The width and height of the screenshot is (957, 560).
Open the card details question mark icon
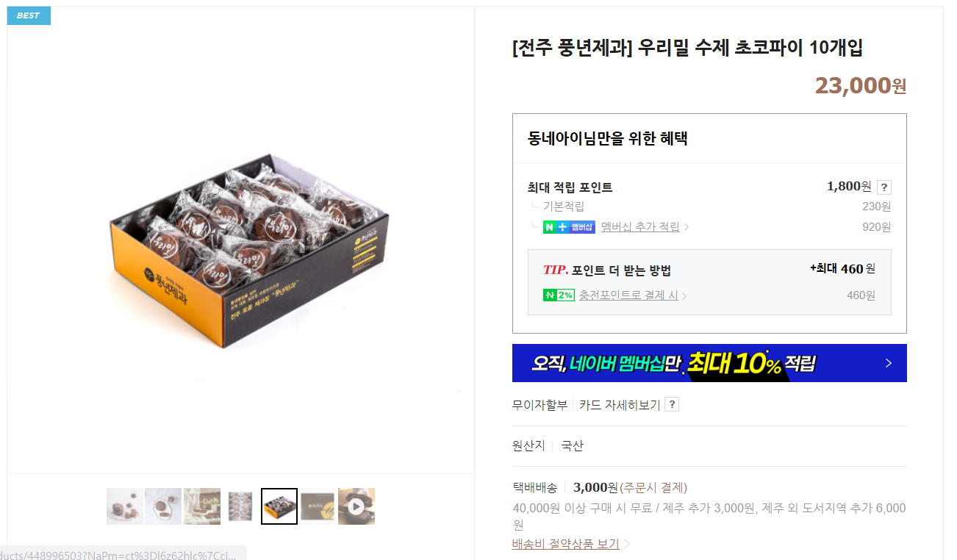click(x=671, y=404)
